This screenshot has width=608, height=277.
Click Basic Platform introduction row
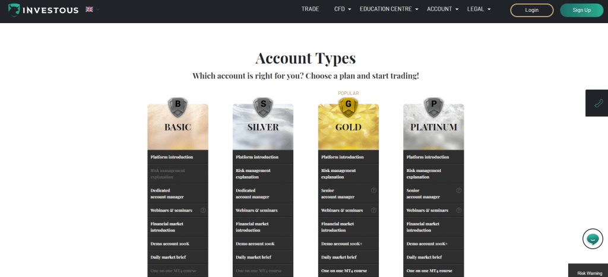(178, 157)
